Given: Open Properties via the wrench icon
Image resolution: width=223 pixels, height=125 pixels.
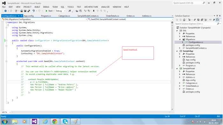Looking at the screenshot, I should point(214,20).
